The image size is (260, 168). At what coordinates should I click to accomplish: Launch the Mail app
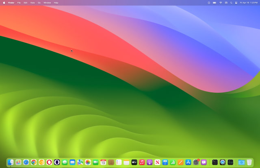72,162
